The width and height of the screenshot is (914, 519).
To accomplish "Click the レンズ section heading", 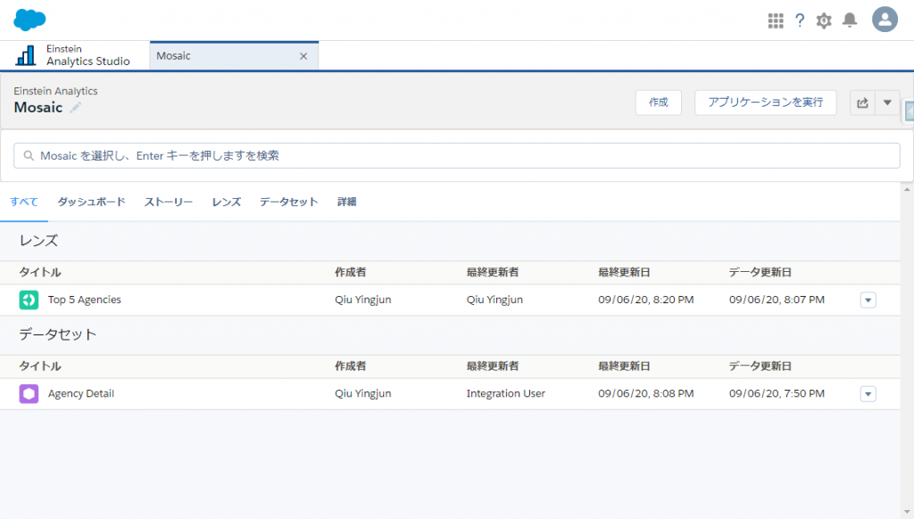I will (x=38, y=241).
